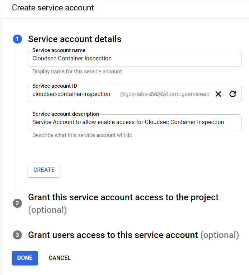Click 'Describe what this service account will do' hint
Viewport: 249px width, 275px height.
(82, 135)
